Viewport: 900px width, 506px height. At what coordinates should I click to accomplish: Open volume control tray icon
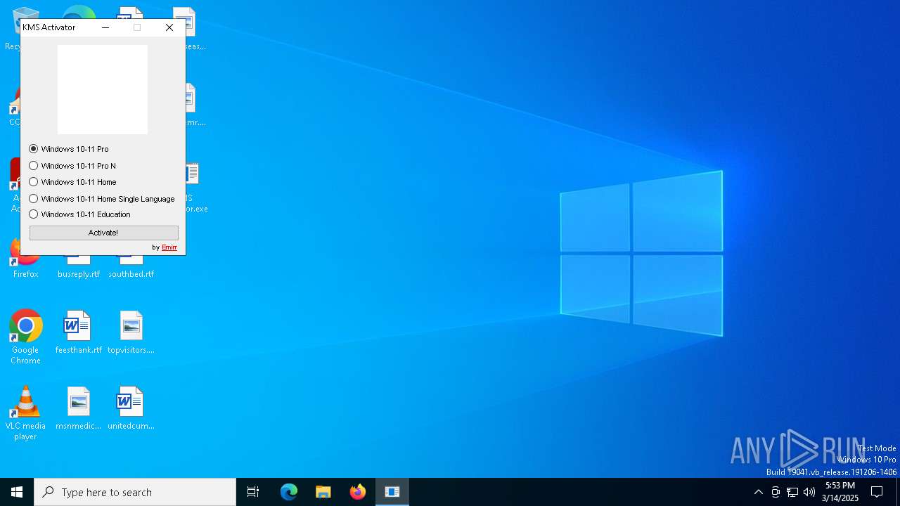coord(809,492)
